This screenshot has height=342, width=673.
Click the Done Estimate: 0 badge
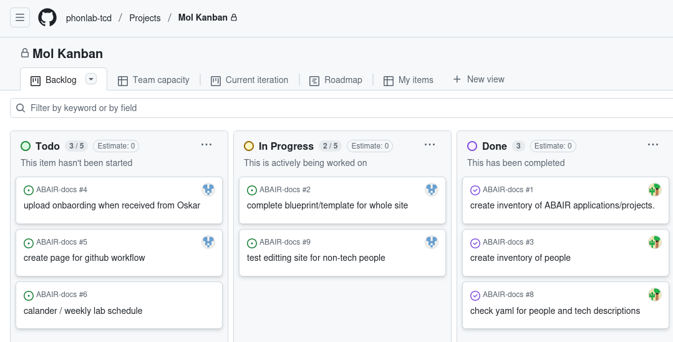pos(553,146)
